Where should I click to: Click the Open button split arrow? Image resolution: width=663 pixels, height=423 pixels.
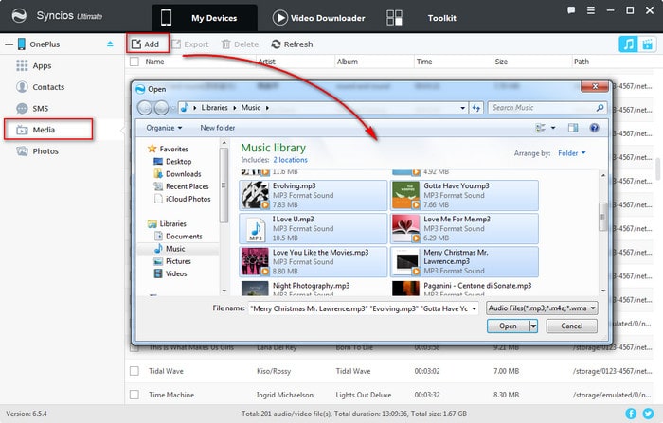533,326
